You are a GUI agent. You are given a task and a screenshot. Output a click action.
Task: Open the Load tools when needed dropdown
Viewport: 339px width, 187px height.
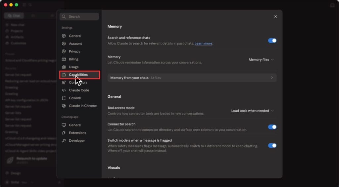pyautogui.click(x=252, y=111)
